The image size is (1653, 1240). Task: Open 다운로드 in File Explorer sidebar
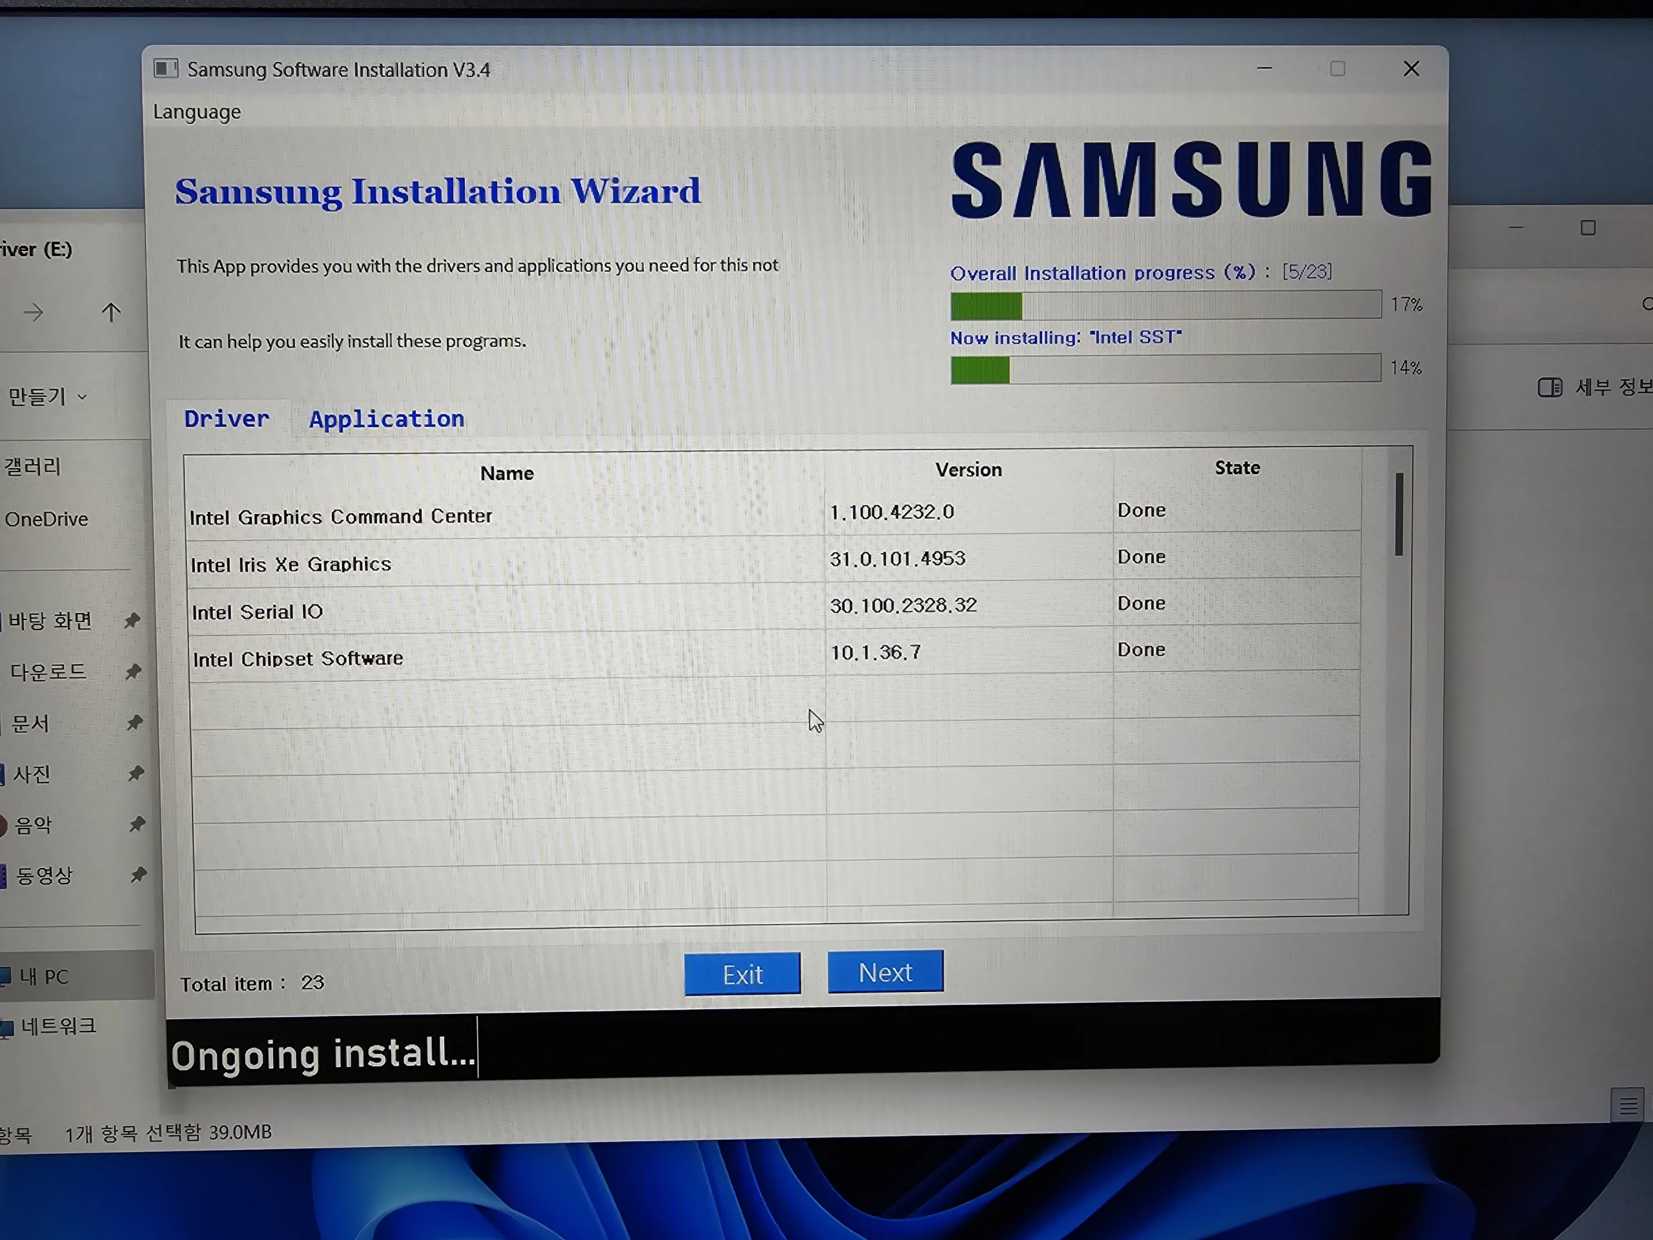[x=48, y=671]
